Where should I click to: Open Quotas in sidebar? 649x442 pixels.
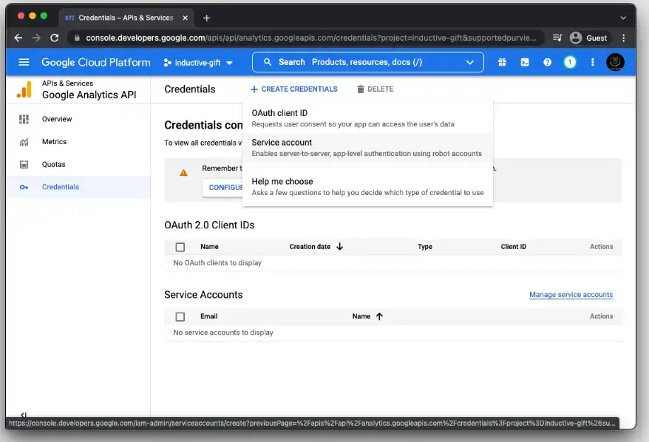pyautogui.click(x=78, y=164)
